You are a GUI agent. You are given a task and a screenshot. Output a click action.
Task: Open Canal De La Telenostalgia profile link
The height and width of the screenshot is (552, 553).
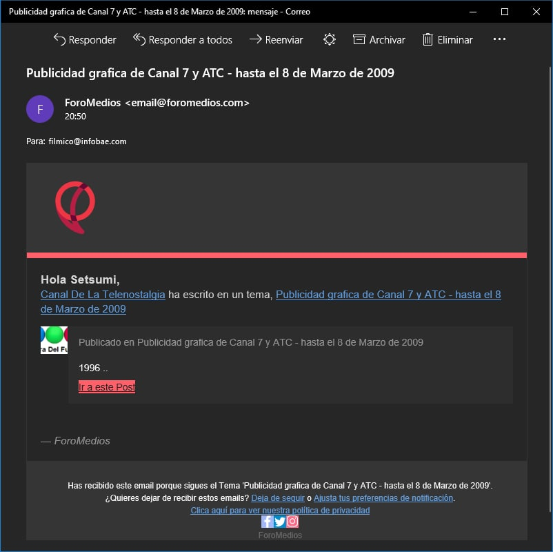pos(103,295)
